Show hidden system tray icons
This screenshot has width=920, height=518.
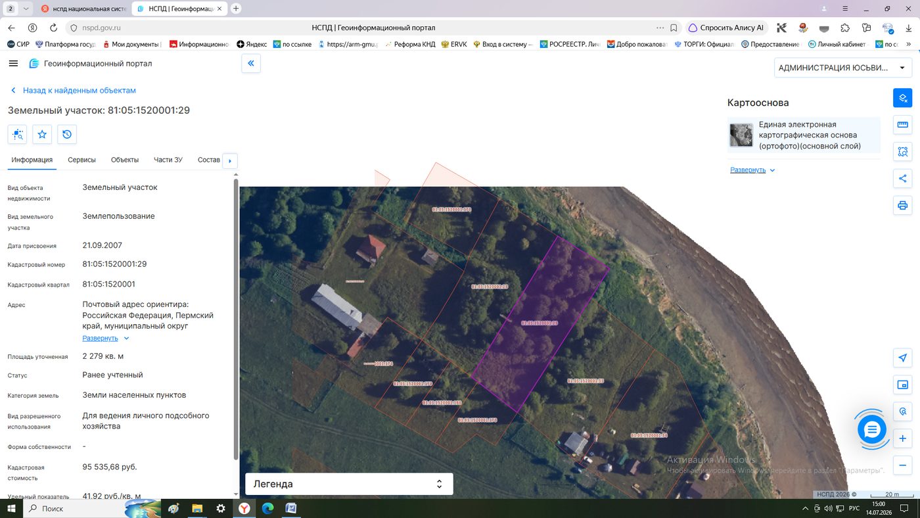(x=806, y=508)
